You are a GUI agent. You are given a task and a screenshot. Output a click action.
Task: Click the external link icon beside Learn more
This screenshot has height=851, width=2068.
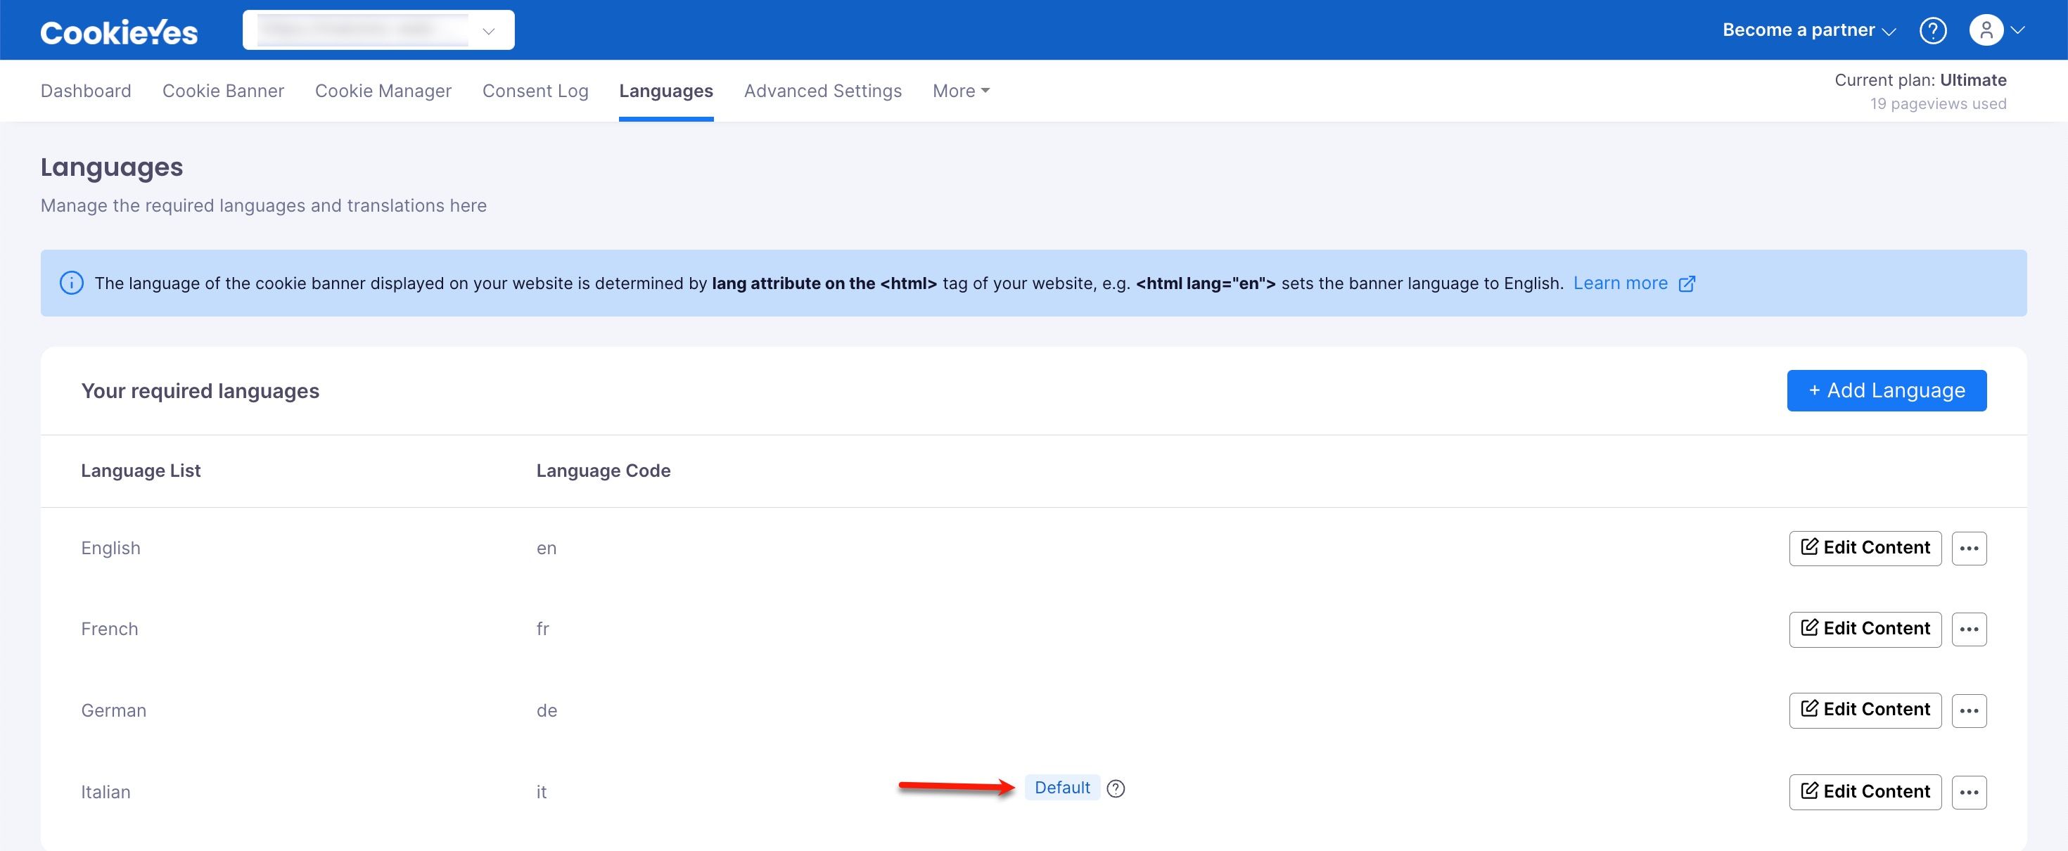point(1687,283)
